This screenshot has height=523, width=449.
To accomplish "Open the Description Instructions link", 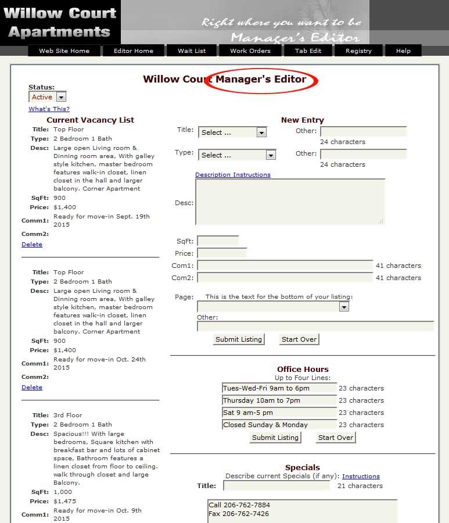I will (x=233, y=174).
